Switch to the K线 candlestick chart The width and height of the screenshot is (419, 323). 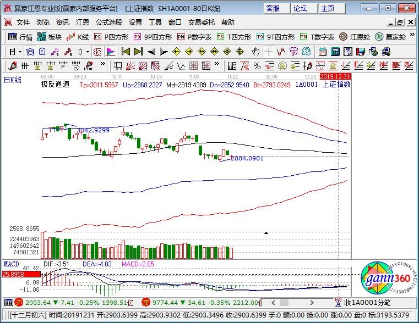tap(78, 37)
